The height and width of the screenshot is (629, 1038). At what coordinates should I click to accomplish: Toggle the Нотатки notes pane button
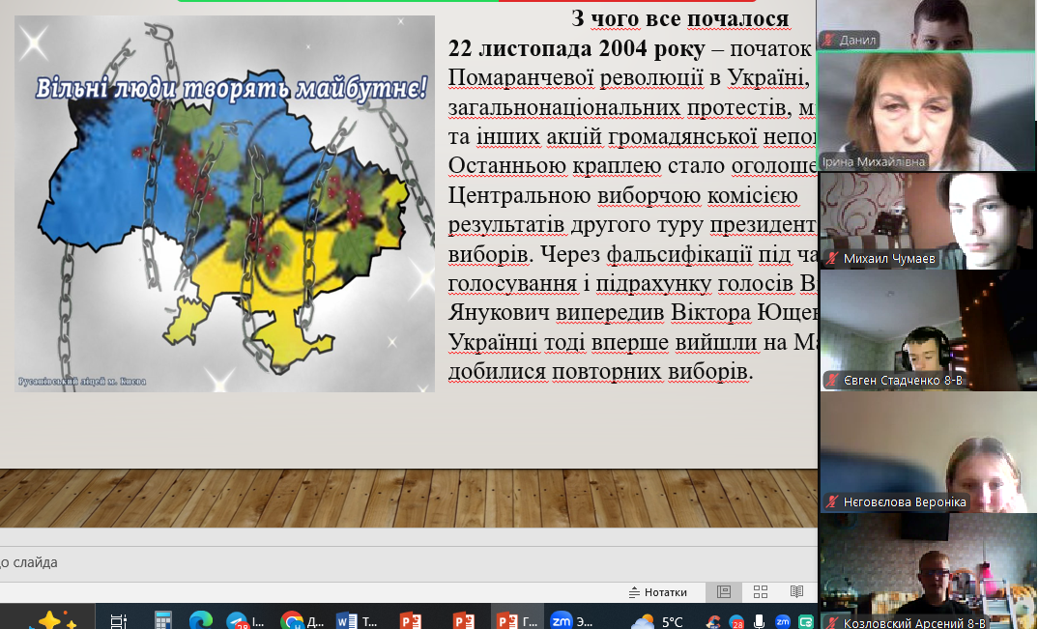657,592
